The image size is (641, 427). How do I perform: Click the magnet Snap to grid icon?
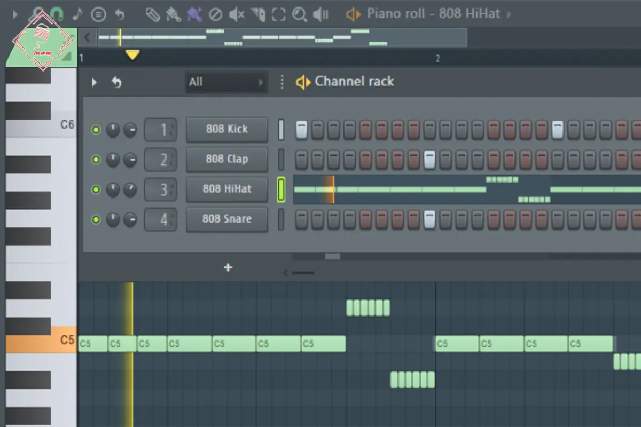point(57,14)
